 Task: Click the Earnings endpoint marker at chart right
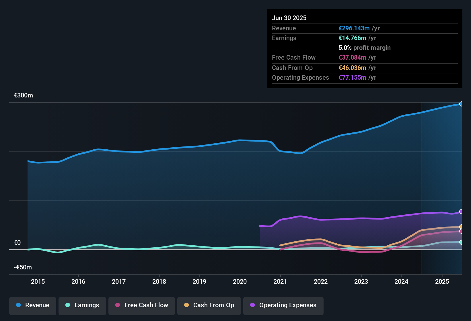click(x=461, y=243)
